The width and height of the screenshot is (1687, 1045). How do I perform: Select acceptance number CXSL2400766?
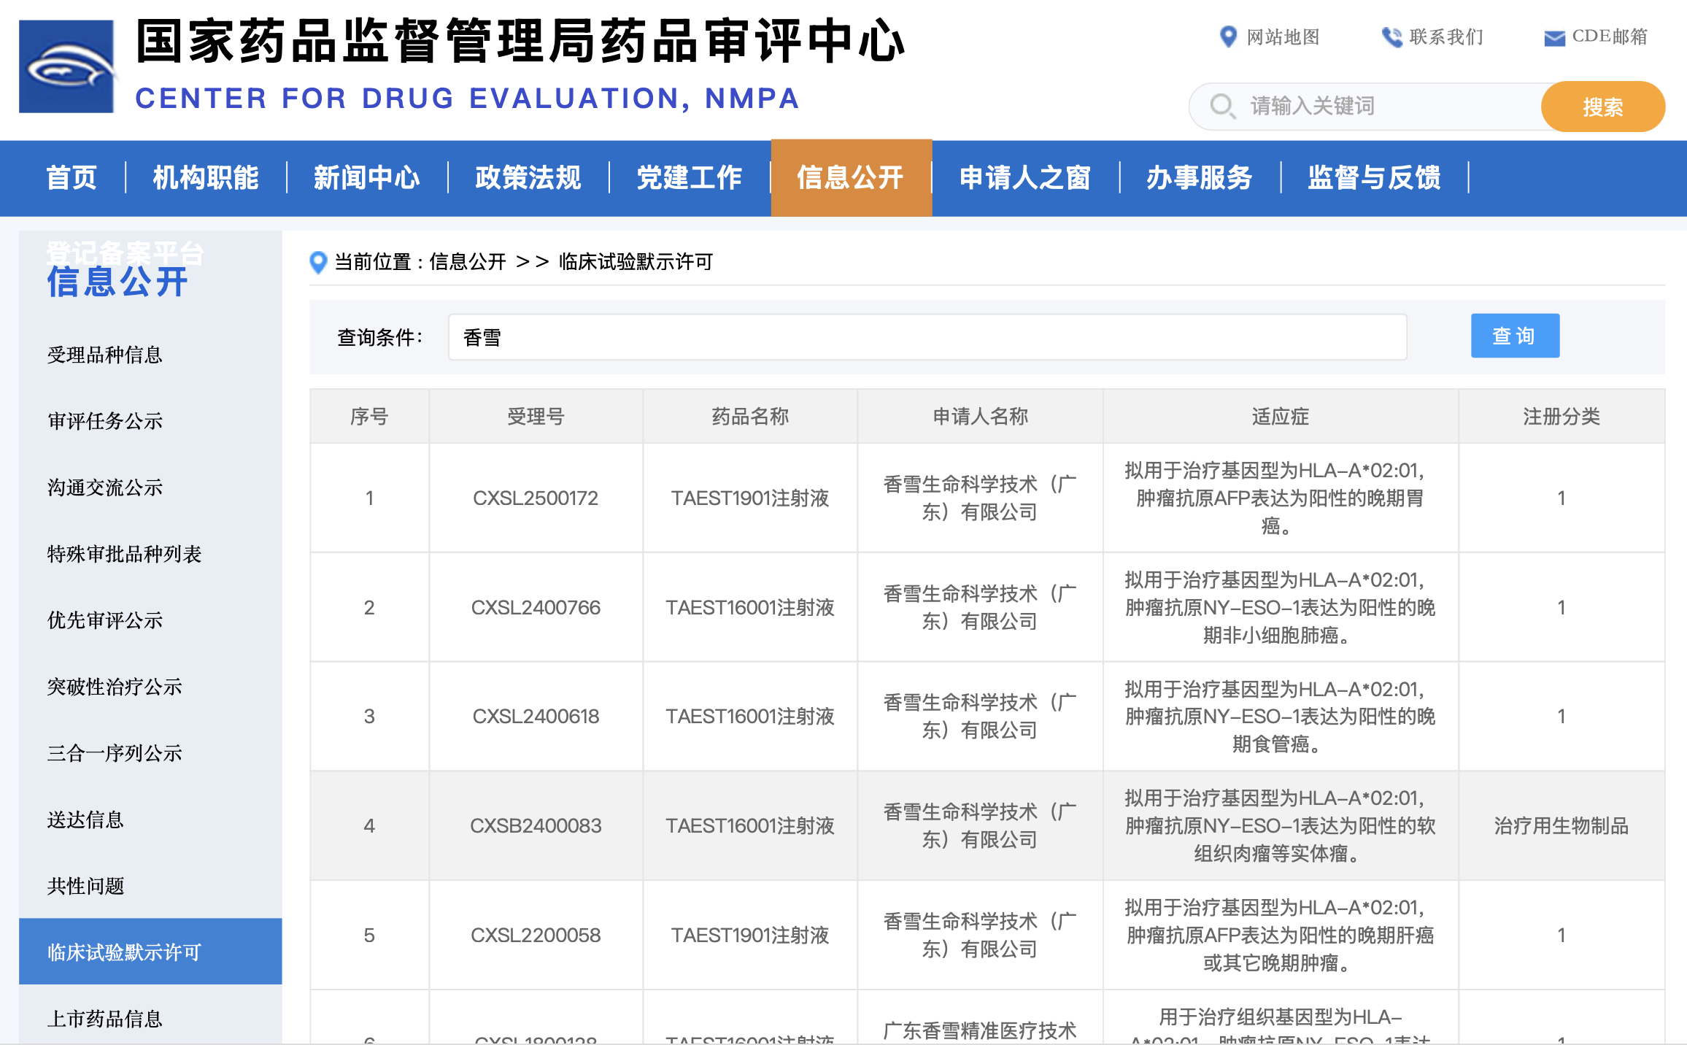[x=536, y=607]
